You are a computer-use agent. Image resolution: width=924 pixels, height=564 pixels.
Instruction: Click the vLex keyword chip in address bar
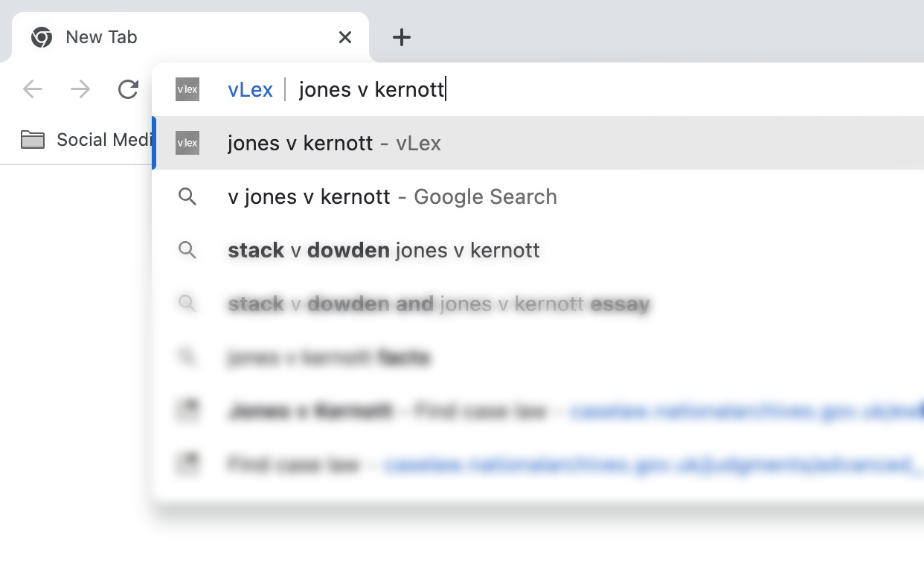coord(250,90)
